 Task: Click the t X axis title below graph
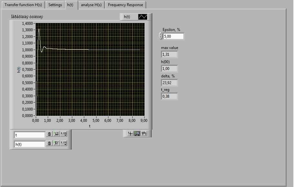[x=90, y=126]
